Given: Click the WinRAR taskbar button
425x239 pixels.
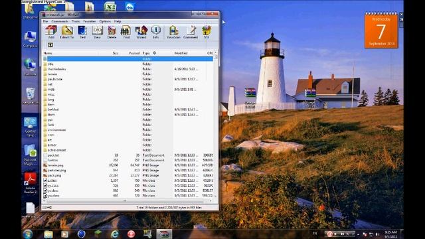Looking at the screenshot, I should pyautogui.click(x=164, y=234).
